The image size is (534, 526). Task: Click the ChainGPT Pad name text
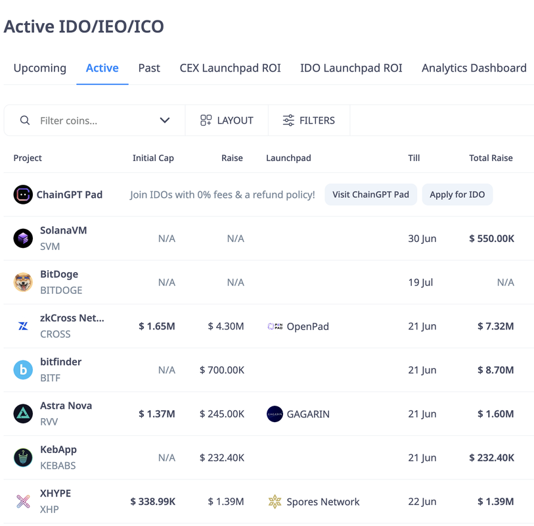(70, 195)
